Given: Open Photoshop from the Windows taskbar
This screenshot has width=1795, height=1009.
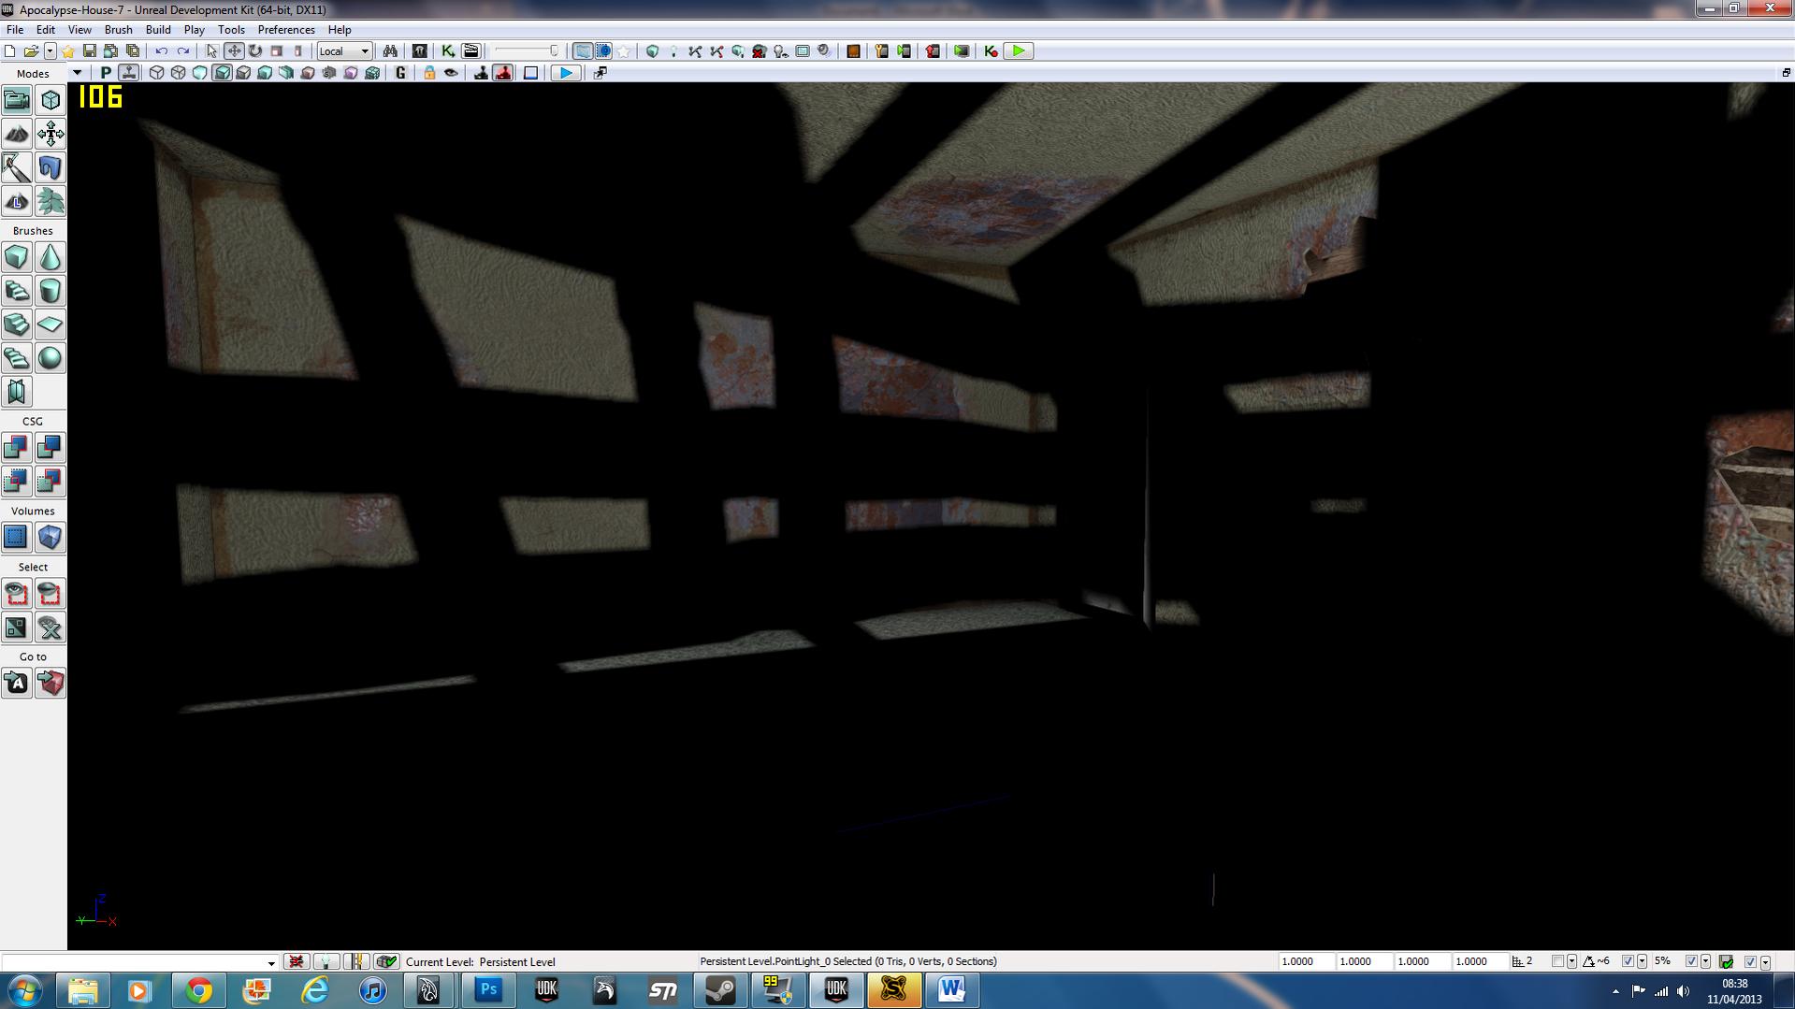Looking at the screenshot, I should click(488, 990).
